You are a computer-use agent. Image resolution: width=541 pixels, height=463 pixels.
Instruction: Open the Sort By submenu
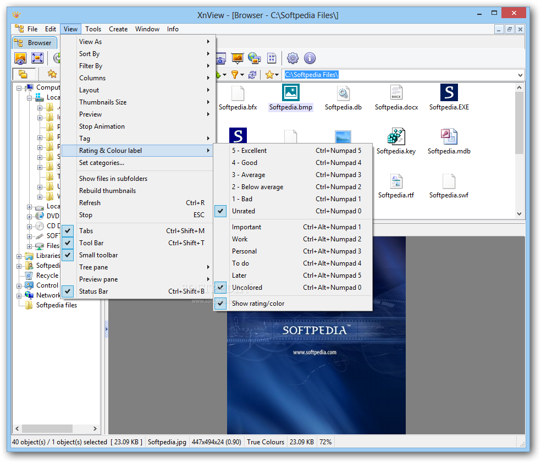point(137,54)
